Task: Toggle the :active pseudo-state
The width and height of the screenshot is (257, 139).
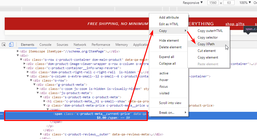Action: pyautogui.click(x=164, y=73)
